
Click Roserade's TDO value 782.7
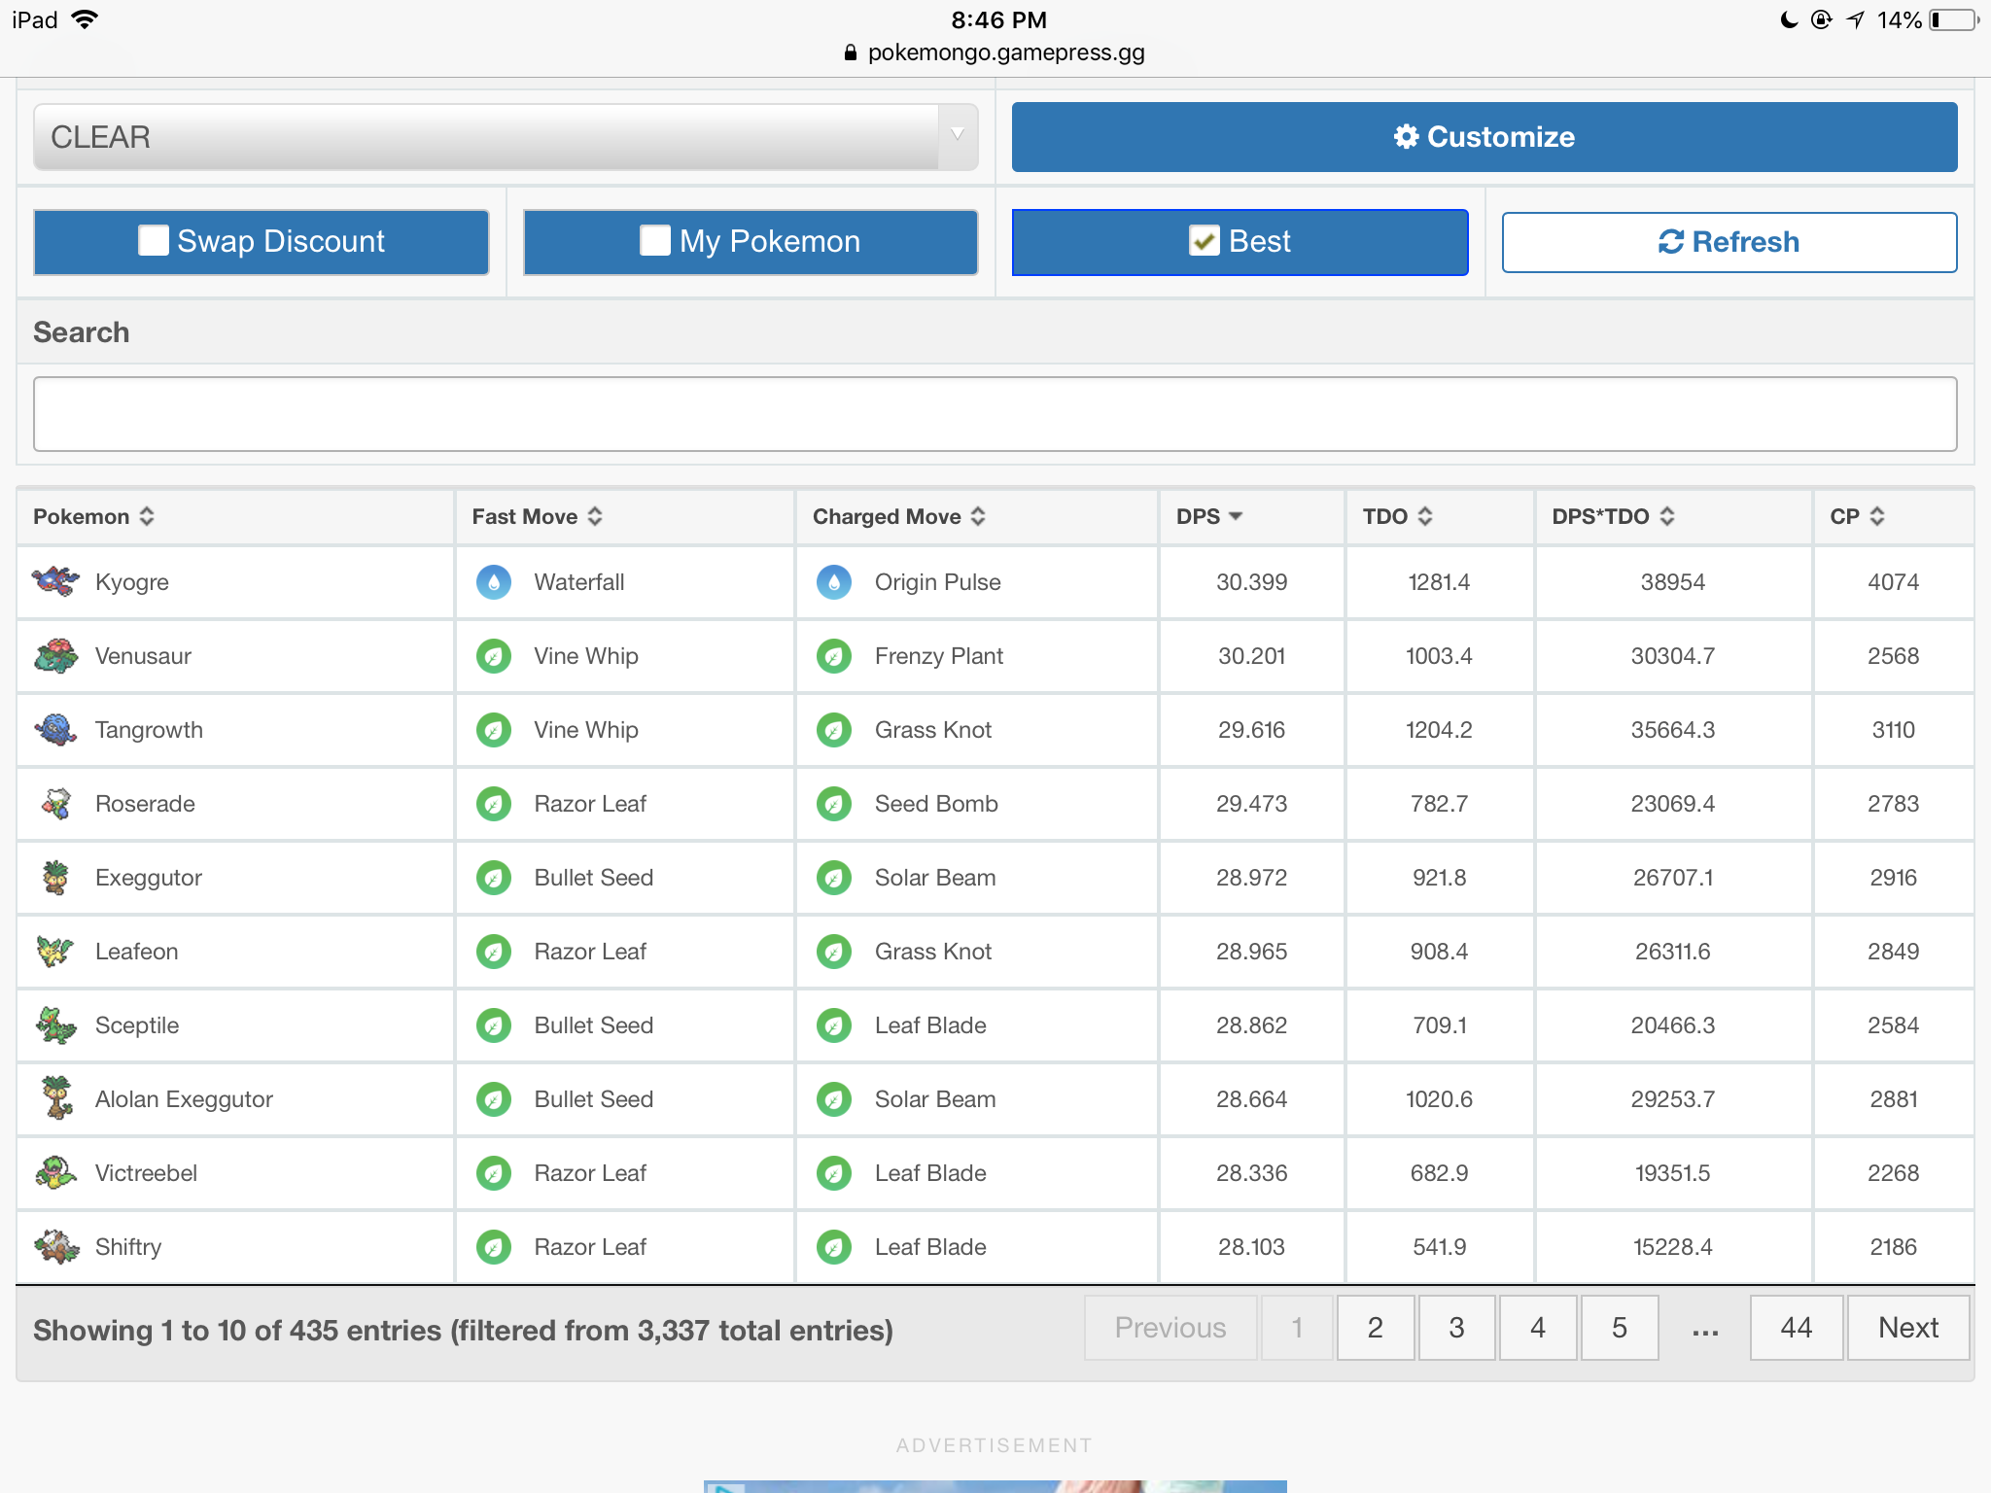[1439, 804]
